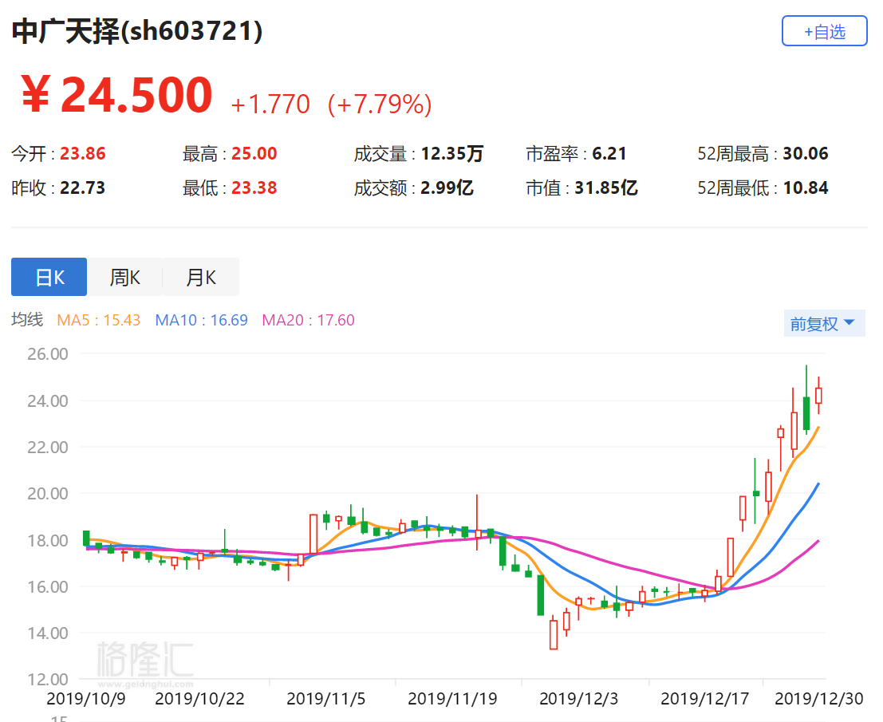
Task: Click the 18.00 price axis label
Action: coord(48,540)
